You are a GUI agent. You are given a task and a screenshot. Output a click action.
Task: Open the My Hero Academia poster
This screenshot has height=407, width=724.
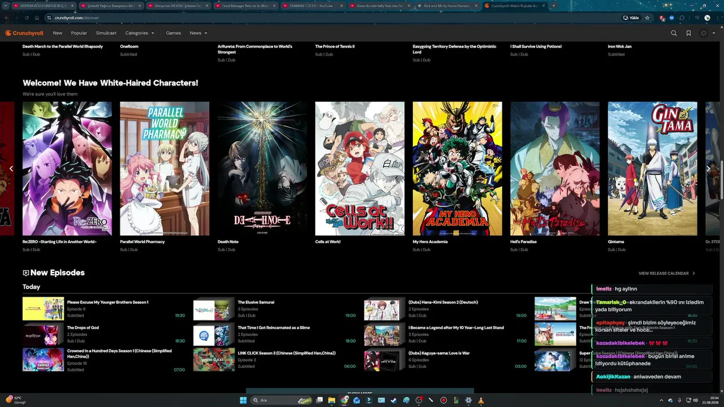tap(458, 168)
